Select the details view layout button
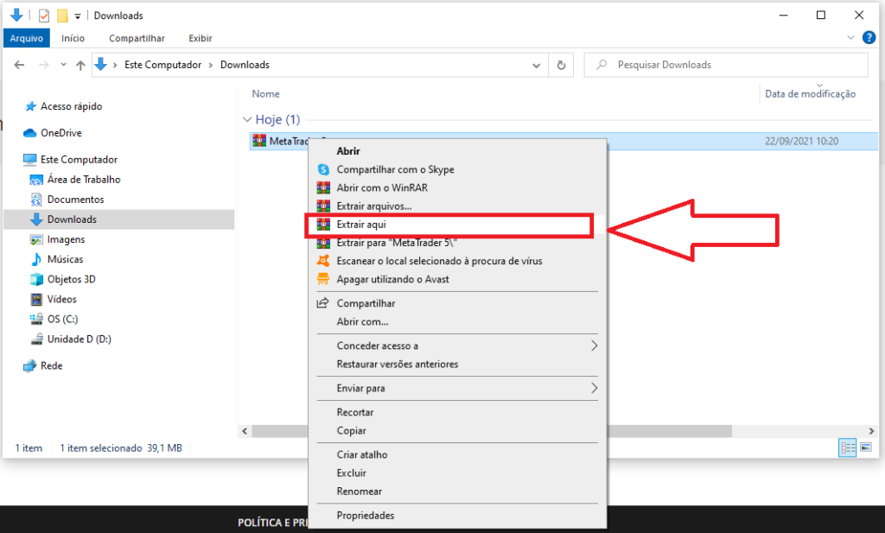The image size is (885, 533). click(847, 447)
